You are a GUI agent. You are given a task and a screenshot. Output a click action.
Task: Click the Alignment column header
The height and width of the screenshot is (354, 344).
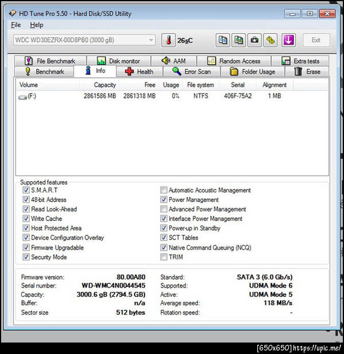pyautogui.click(x=275, y=85)
